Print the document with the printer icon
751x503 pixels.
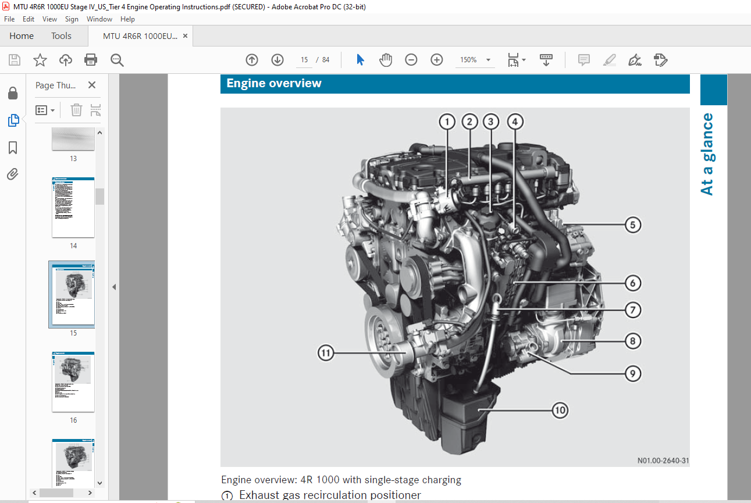pyautogui.click(x=91, y=60)
